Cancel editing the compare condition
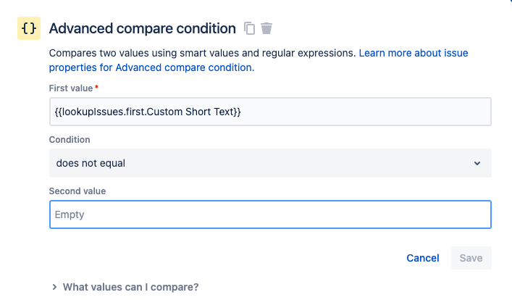This screenshot has height=300, width=512. [x=422, y=258]
